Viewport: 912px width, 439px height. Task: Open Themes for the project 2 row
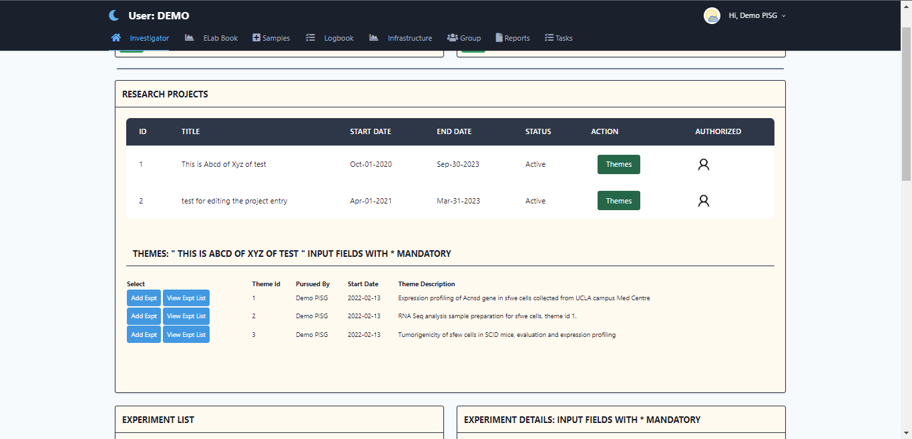tap(618, 201)
